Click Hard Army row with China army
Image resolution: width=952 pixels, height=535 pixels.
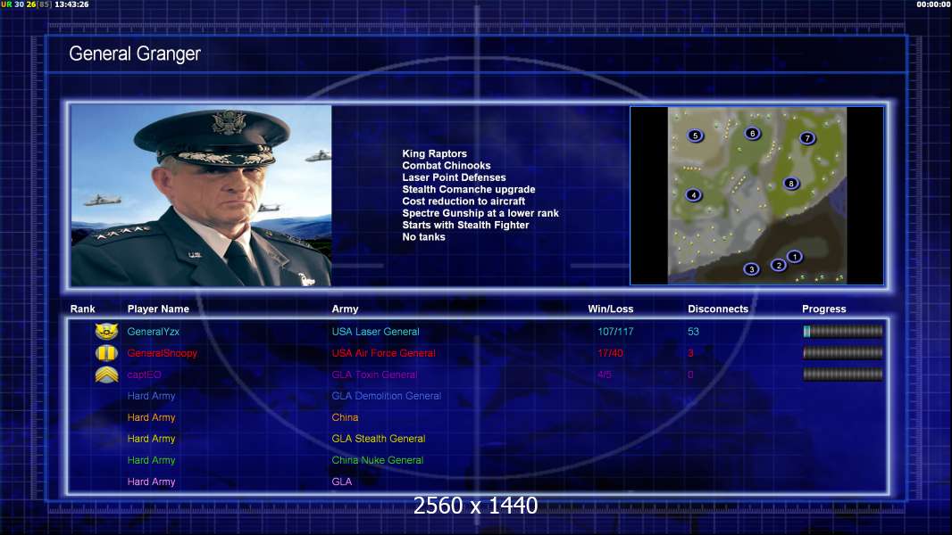pyautogui.click(x=477, y=417)
